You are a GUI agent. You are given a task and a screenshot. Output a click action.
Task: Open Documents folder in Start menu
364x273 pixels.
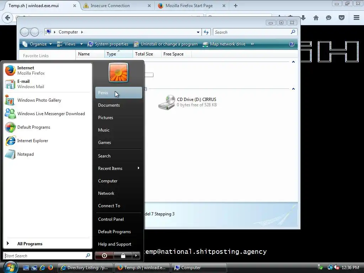point(118,105)
